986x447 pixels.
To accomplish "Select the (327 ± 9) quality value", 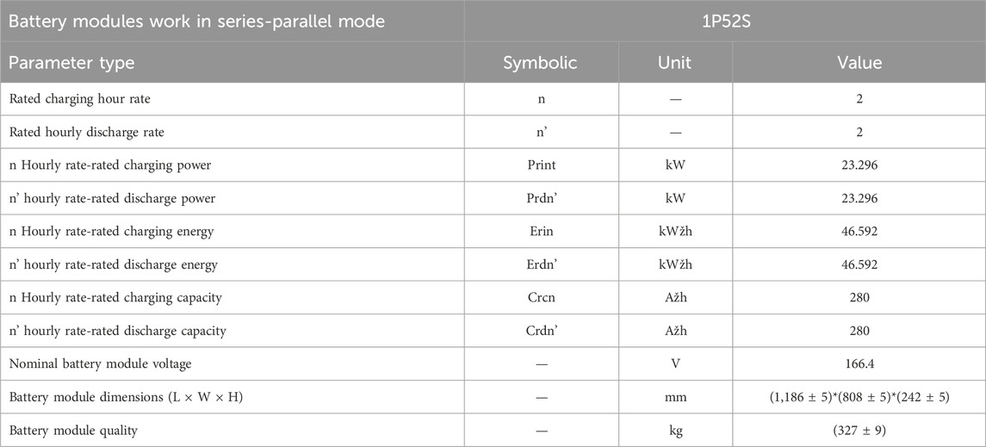I will coord(859,430).
